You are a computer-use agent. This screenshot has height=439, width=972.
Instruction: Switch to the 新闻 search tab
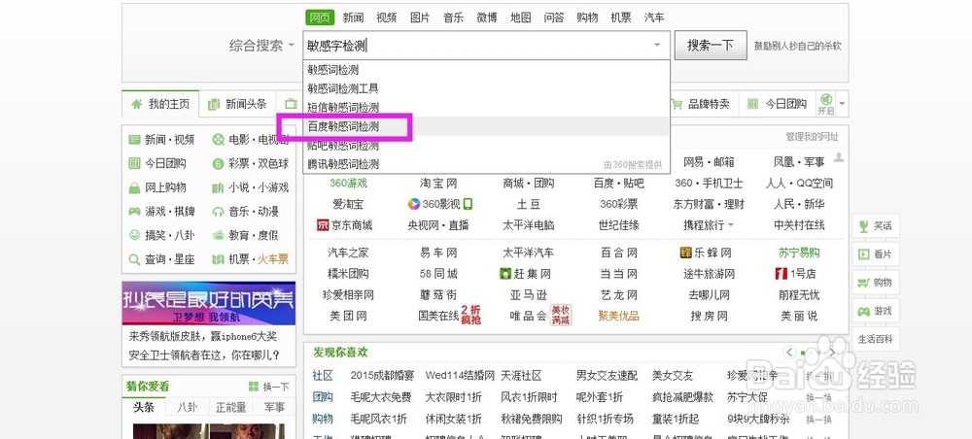[354, 17]
